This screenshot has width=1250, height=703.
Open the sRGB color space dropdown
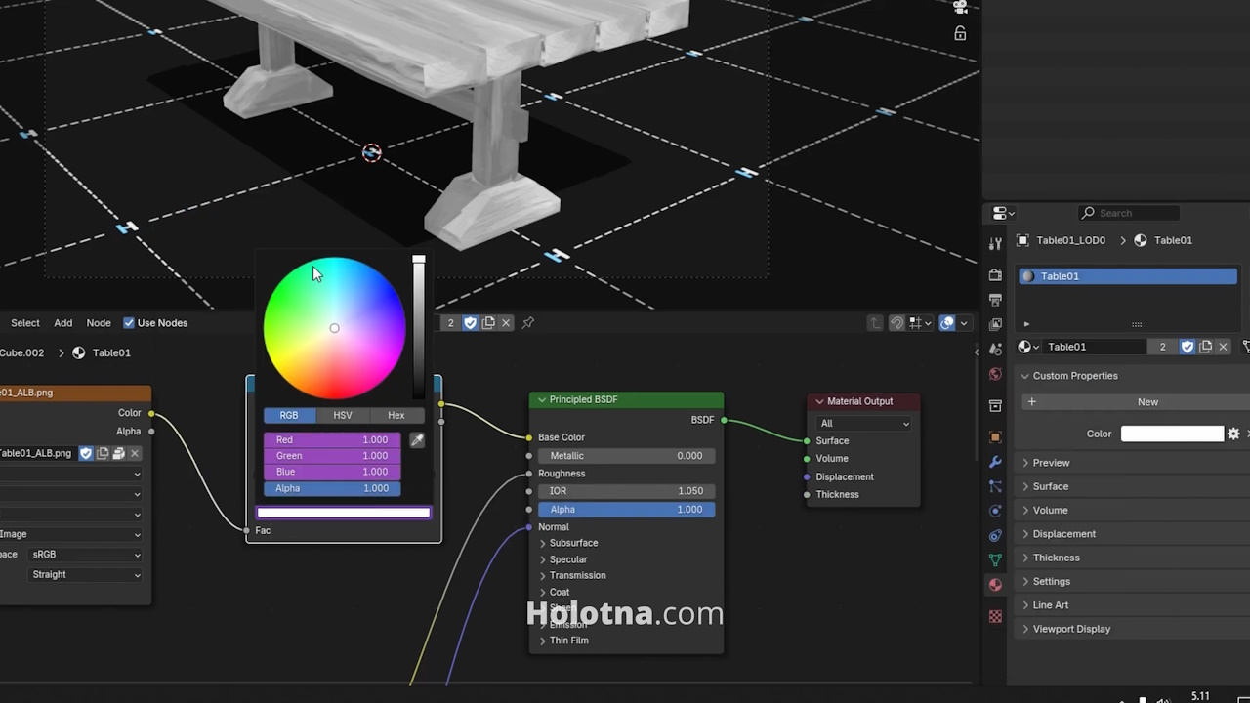pos(86,555)
